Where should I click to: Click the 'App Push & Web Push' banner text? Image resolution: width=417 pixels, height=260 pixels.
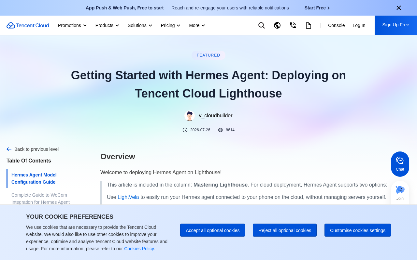[x=125, y=8]
